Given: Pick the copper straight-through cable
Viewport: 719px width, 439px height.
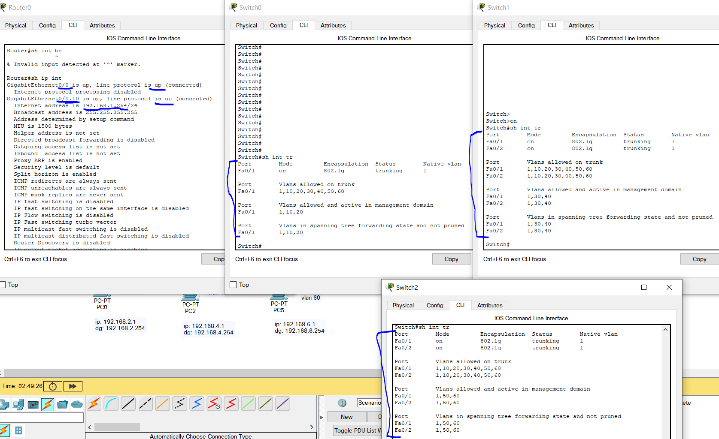Looking at the screenshot, I should pyautogui.click(x=128, y=403).
